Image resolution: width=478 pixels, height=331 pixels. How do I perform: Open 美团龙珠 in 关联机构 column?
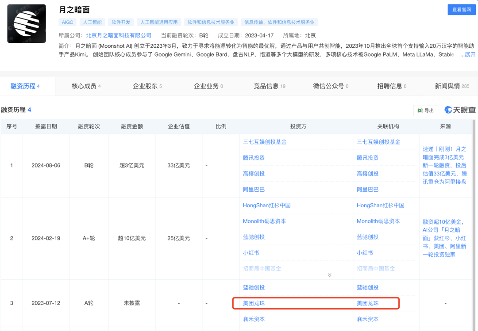point(367,303)
